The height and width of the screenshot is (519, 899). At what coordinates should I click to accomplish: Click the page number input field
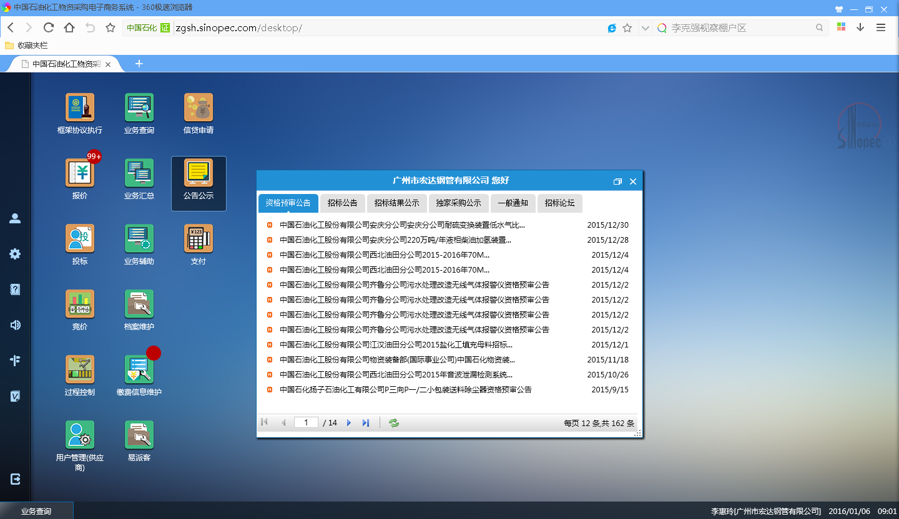[x=306, y=423]
